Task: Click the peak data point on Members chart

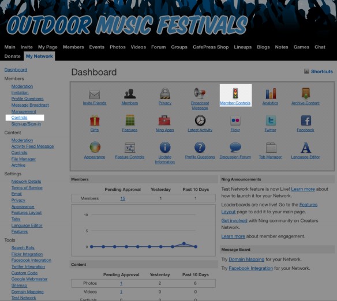Action: (184, 243)
